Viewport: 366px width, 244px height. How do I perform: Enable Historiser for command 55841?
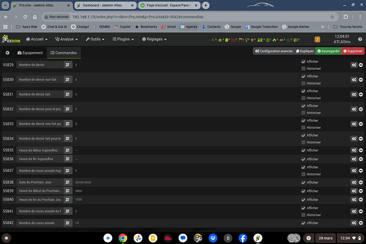pyautogui.click(x=303, y=215)
